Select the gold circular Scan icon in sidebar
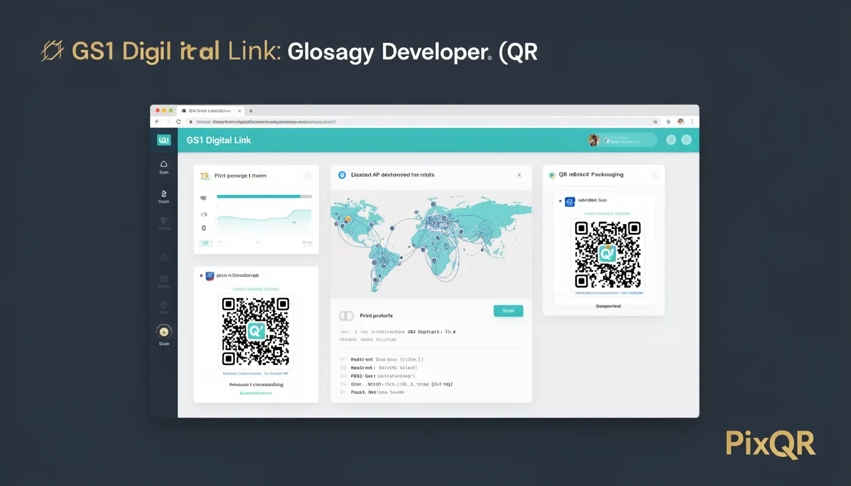The image size is (851, 486). (x=164, y=332)
